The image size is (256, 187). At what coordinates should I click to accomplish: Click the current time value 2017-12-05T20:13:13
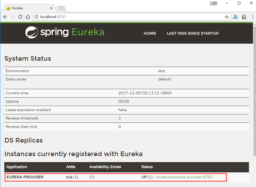(x=145, y=93)
